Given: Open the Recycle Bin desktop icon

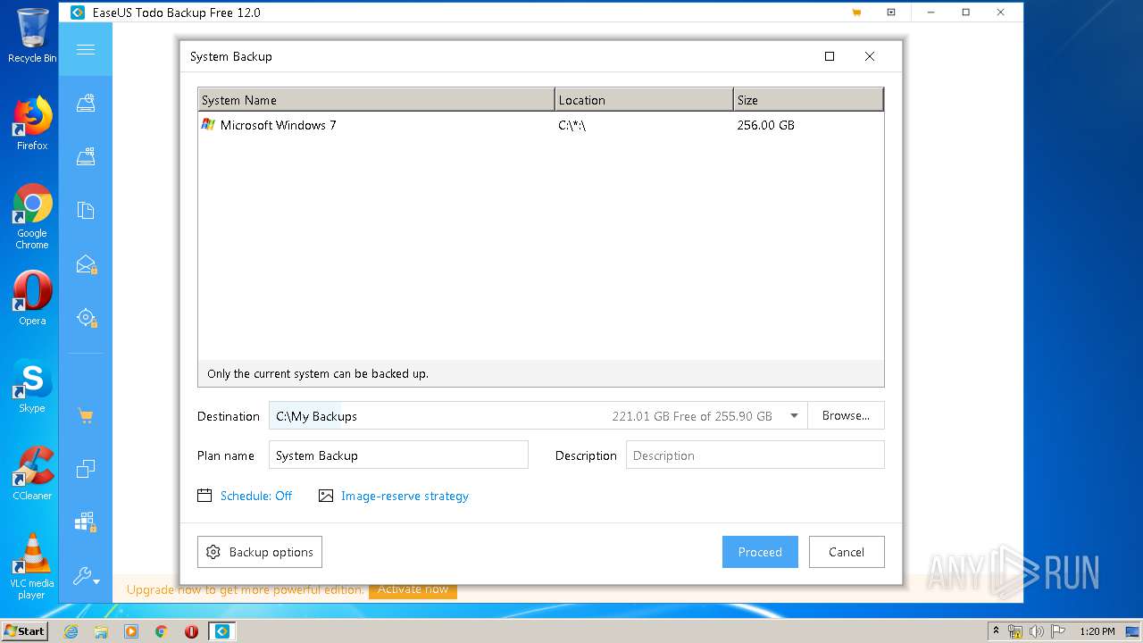Looking at the screenshot, I should coord(32,36).
